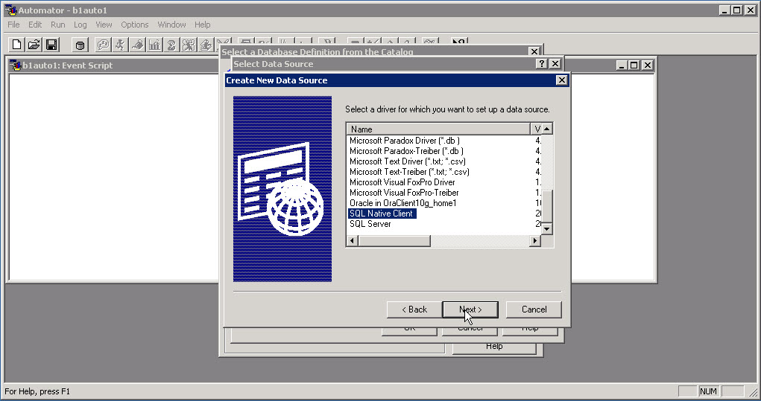Click the bar chart toolbar icon
Image resolution: width=761 pixels, height=401 pixels.
point(154,45)
